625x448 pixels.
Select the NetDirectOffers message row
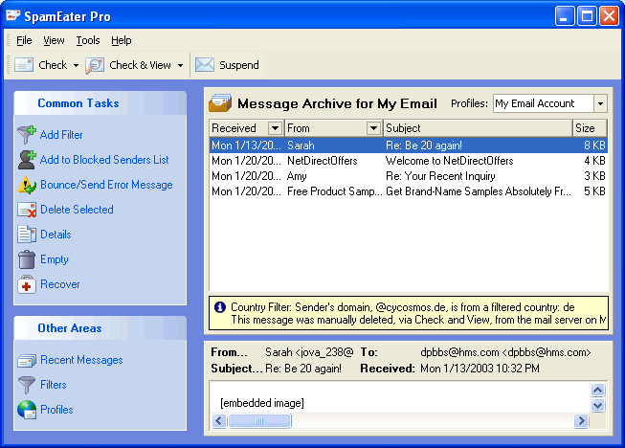pyautogui.click(x=408, y=161)
